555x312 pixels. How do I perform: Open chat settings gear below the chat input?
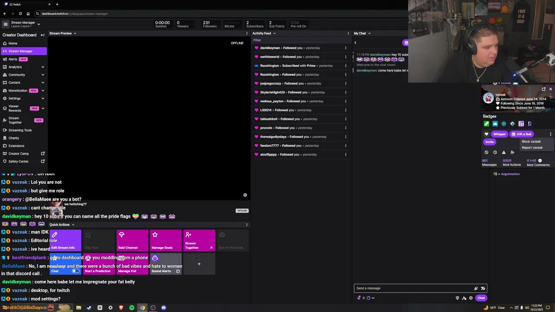tap(471, 298)
